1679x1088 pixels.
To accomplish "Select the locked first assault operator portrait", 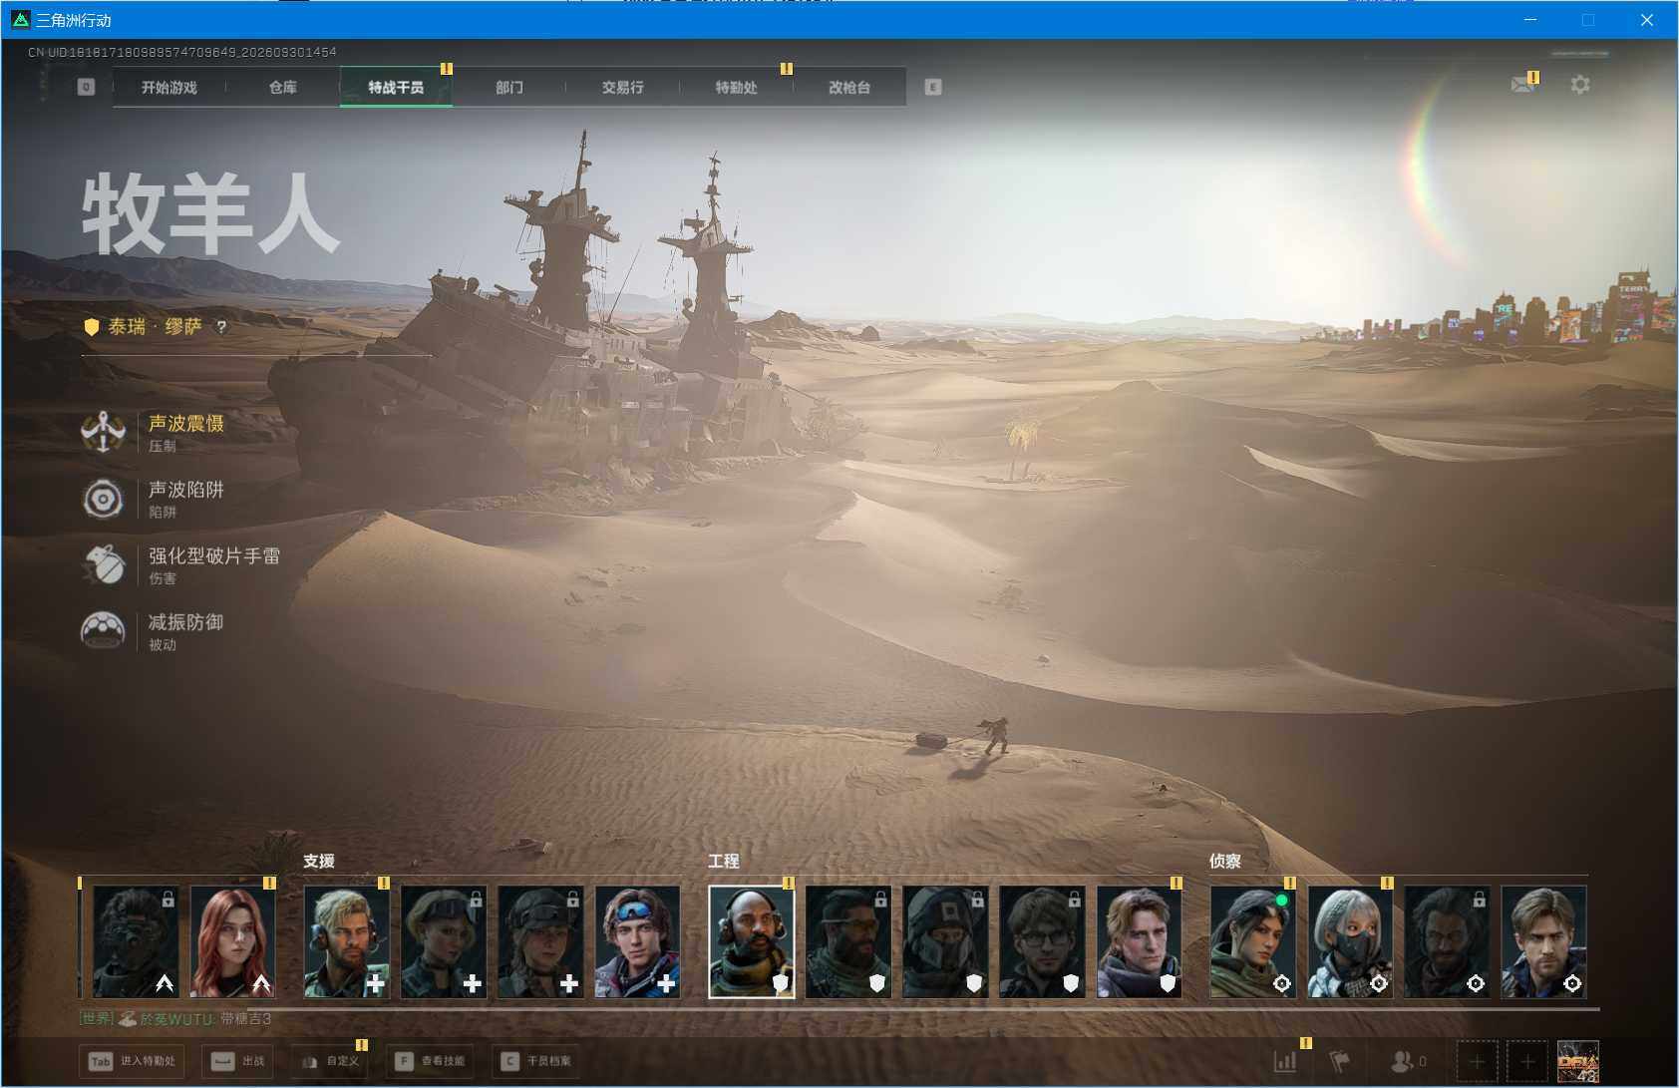I will [x=136, y=941].
